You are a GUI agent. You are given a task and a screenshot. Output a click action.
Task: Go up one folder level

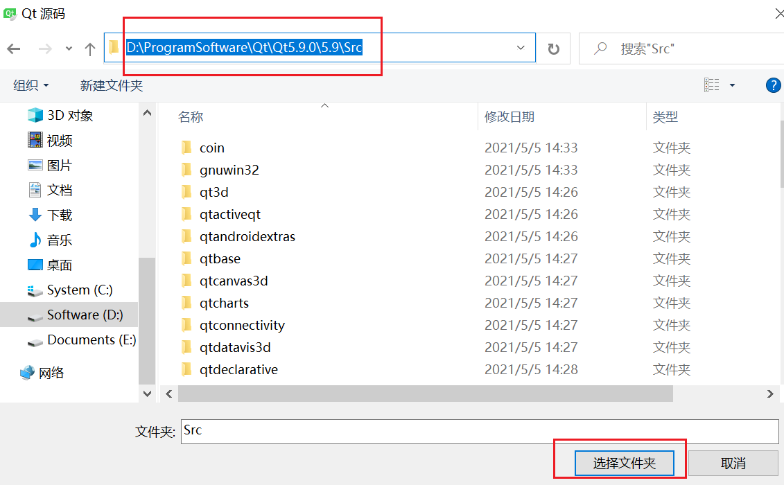pyautogui.click(x=90, y=49)
